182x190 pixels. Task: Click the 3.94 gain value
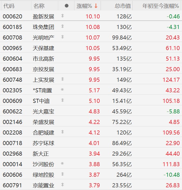94,154
